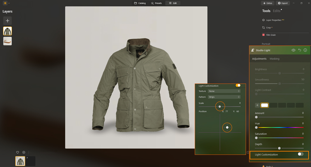Open the Luminar logo menu

pos(5,3)
